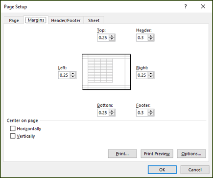Enable center Horizontally checkbox
The width and height of the screenshot is (213, 178).
pyautogui.click(x=13, y=128)
